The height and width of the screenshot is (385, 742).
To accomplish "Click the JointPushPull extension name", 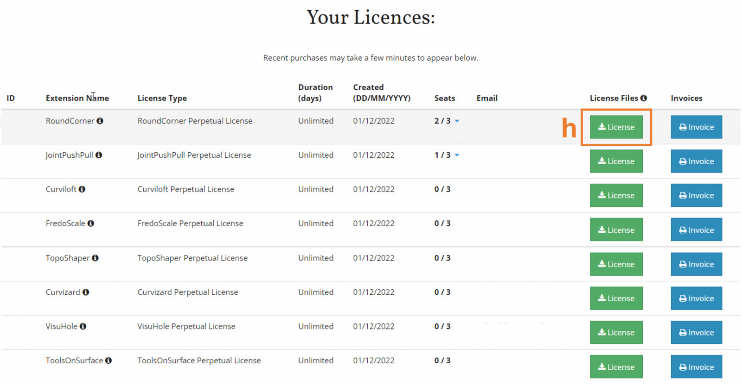I will click(69, 155).
